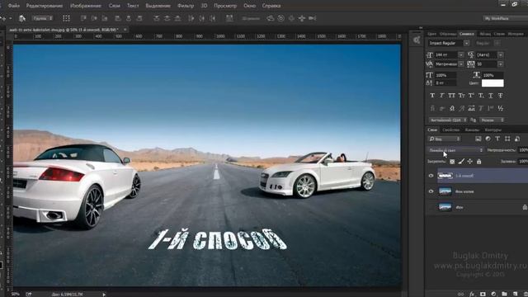The width and height of the screenshot is (528, 297).
Task: Toggle All Caps text style
Action: tap(451, 96)
